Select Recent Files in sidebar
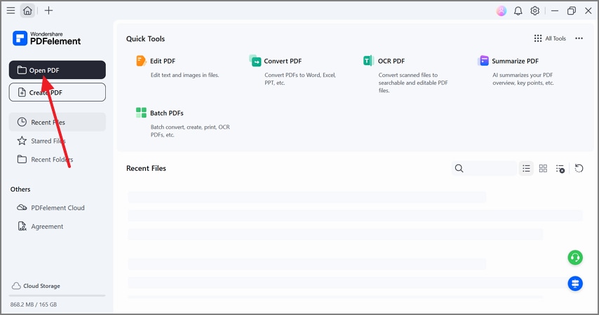Image resolution: width=599 pixels, height=315 pixels. 58,122
